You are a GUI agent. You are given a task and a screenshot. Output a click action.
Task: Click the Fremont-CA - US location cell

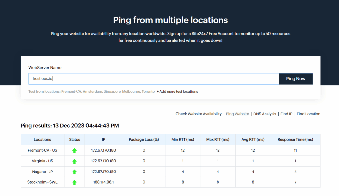pyautogui.click(x=42, y=150)
